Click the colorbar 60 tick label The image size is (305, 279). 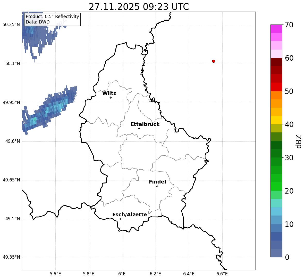(x=289, y=58)
